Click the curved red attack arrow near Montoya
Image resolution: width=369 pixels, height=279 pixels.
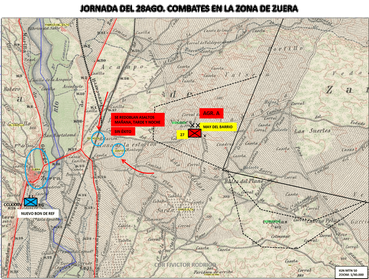(137, 167)
